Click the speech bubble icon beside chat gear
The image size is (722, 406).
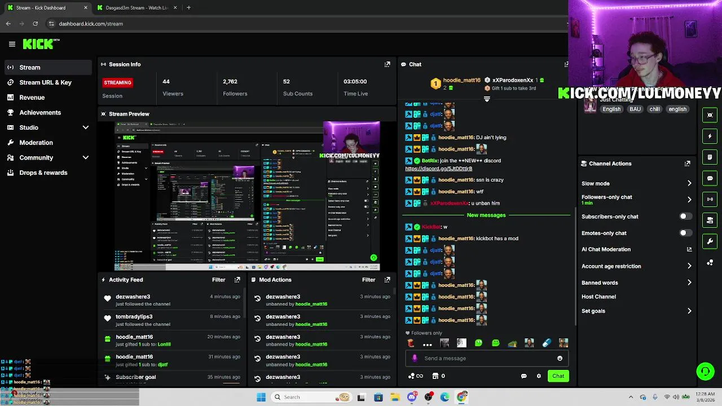coord(523,376)
